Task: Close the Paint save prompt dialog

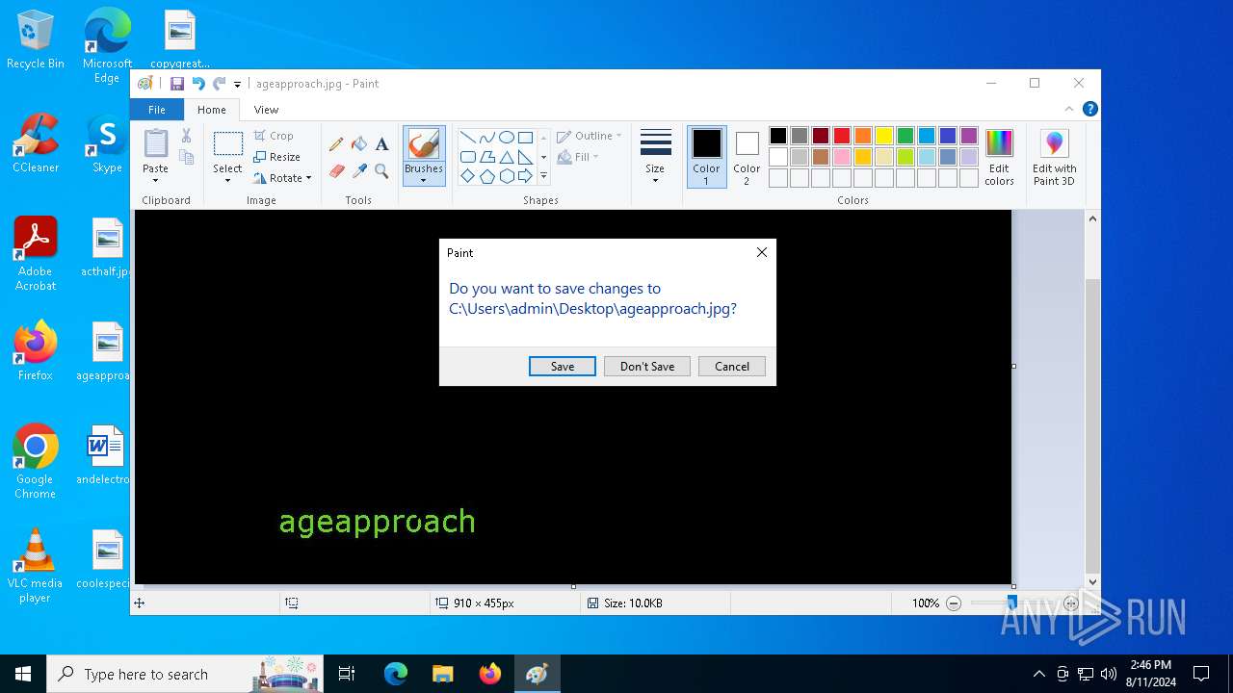Action: point(762,252)
